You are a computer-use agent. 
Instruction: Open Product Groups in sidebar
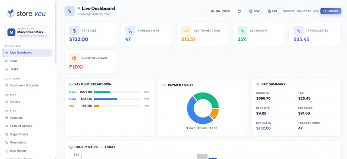(x=27, y=126)
